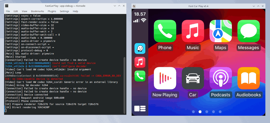Open Music from the CarPlay sidebar
The height and width of the screenshot is (123, 270).
[140, 62]
